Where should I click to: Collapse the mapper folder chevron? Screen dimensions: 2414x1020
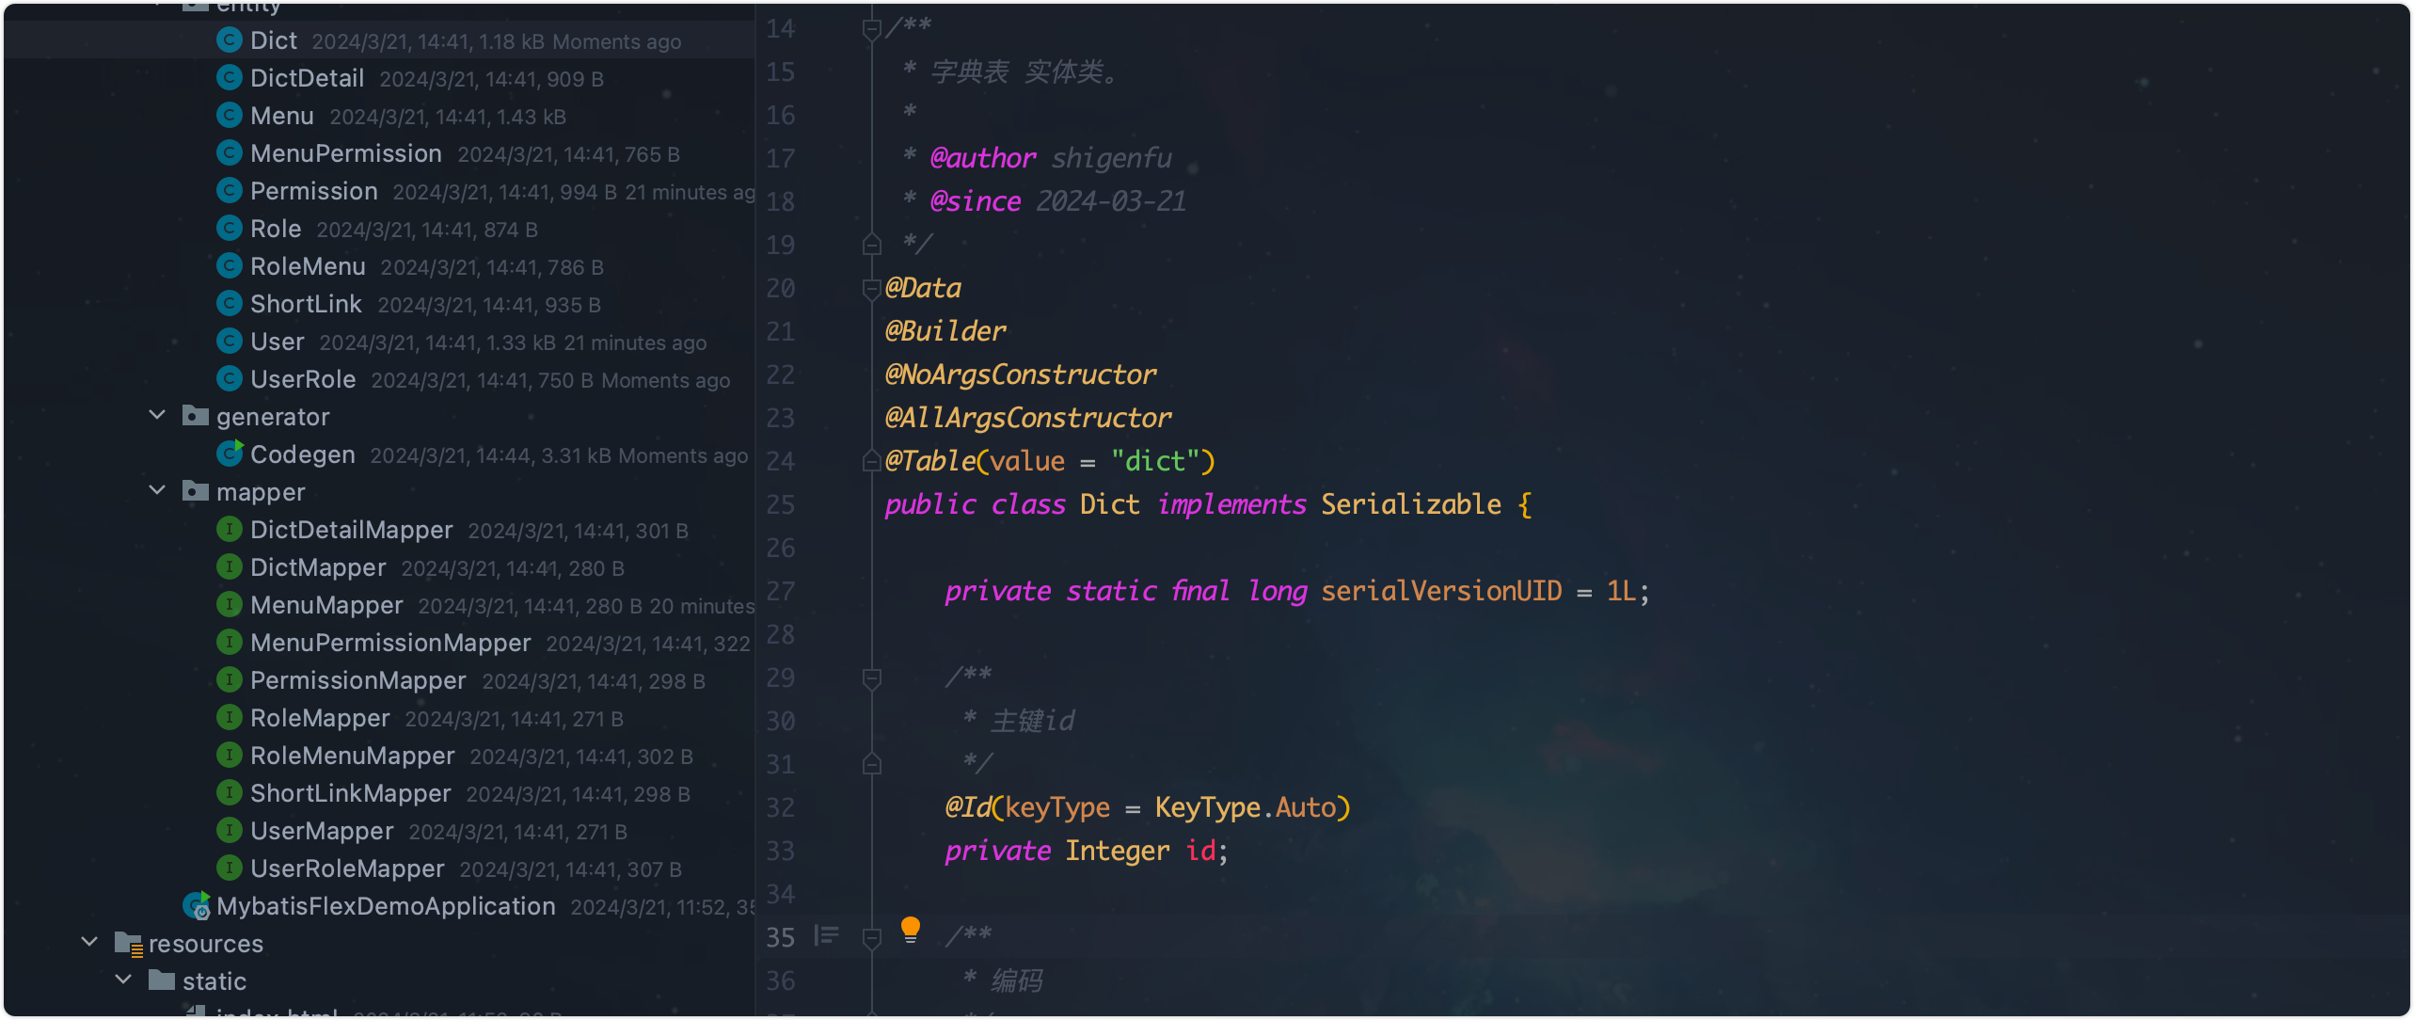[157, 491]
